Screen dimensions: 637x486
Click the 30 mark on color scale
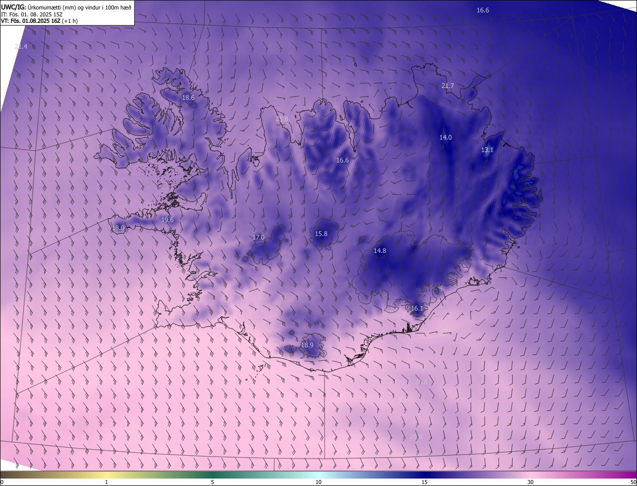point(531,482)
